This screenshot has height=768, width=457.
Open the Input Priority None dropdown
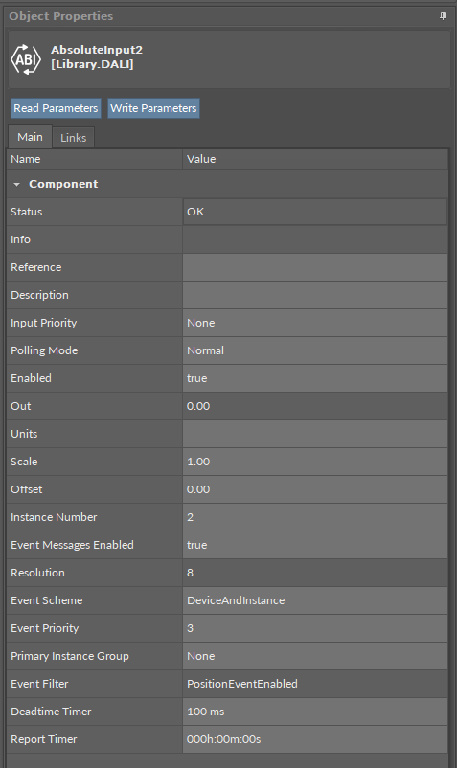(315, 323)
